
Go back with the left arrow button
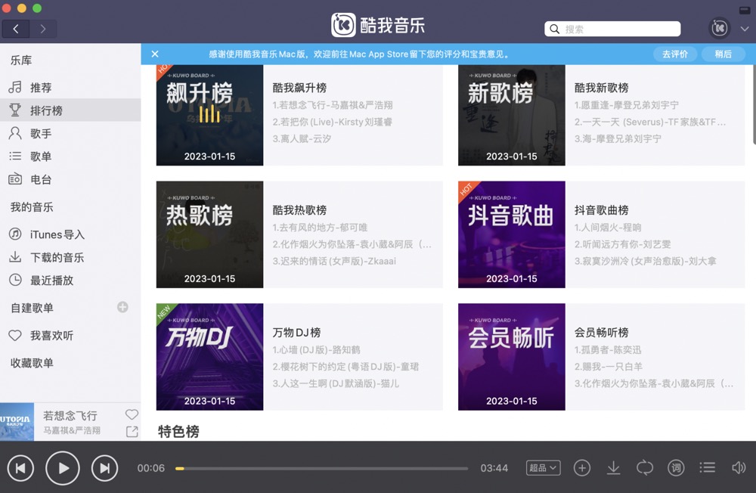click(x=16, y=29)
